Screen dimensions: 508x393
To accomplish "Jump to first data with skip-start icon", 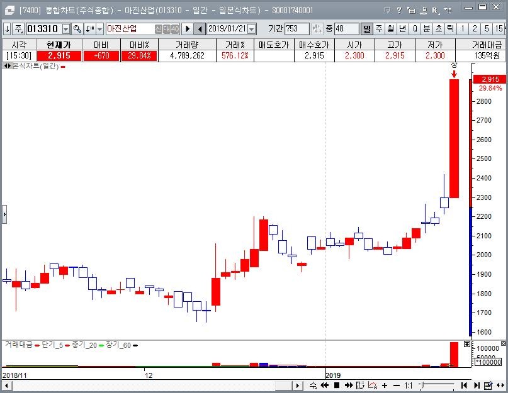I will click(464, 385).
